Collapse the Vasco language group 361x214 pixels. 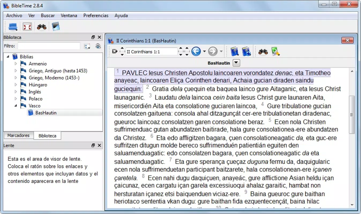coord(16,106)
